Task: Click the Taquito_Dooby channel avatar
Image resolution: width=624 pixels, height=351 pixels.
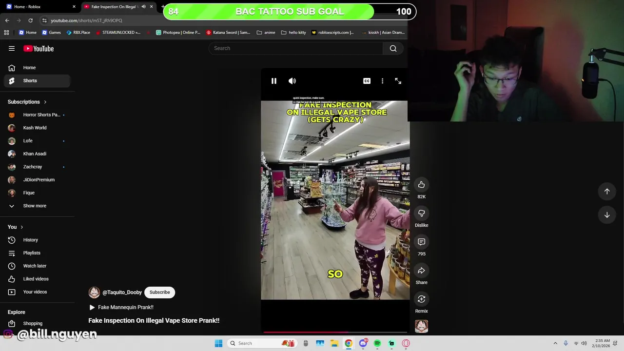Action: (94, 292)
